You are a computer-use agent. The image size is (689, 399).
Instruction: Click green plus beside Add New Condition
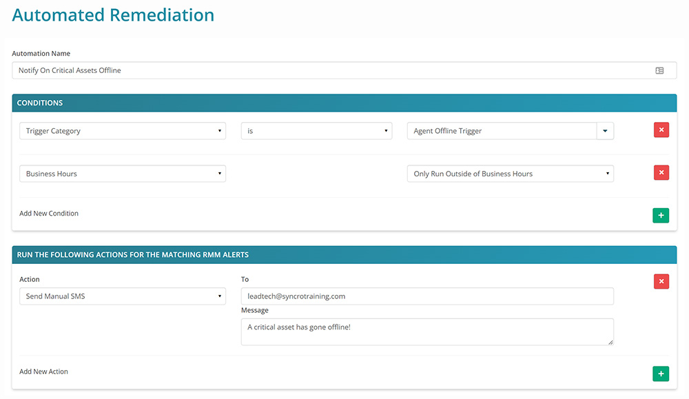[x=660, y=216]
